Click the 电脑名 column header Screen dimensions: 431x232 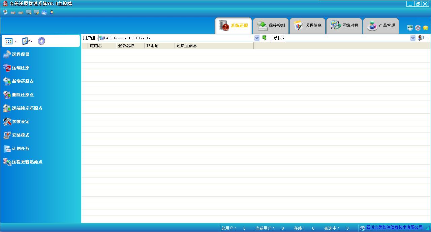(102, 46)
